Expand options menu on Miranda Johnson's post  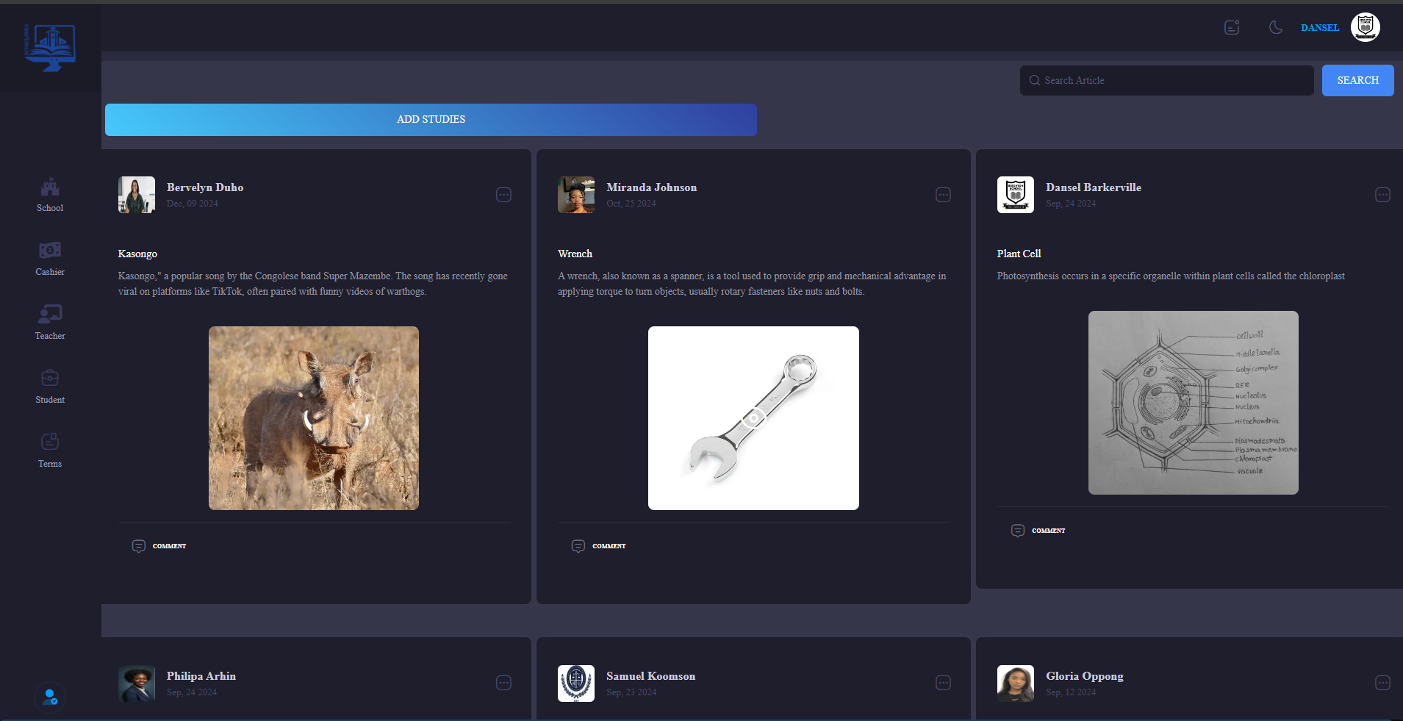(x=943, y=195)
